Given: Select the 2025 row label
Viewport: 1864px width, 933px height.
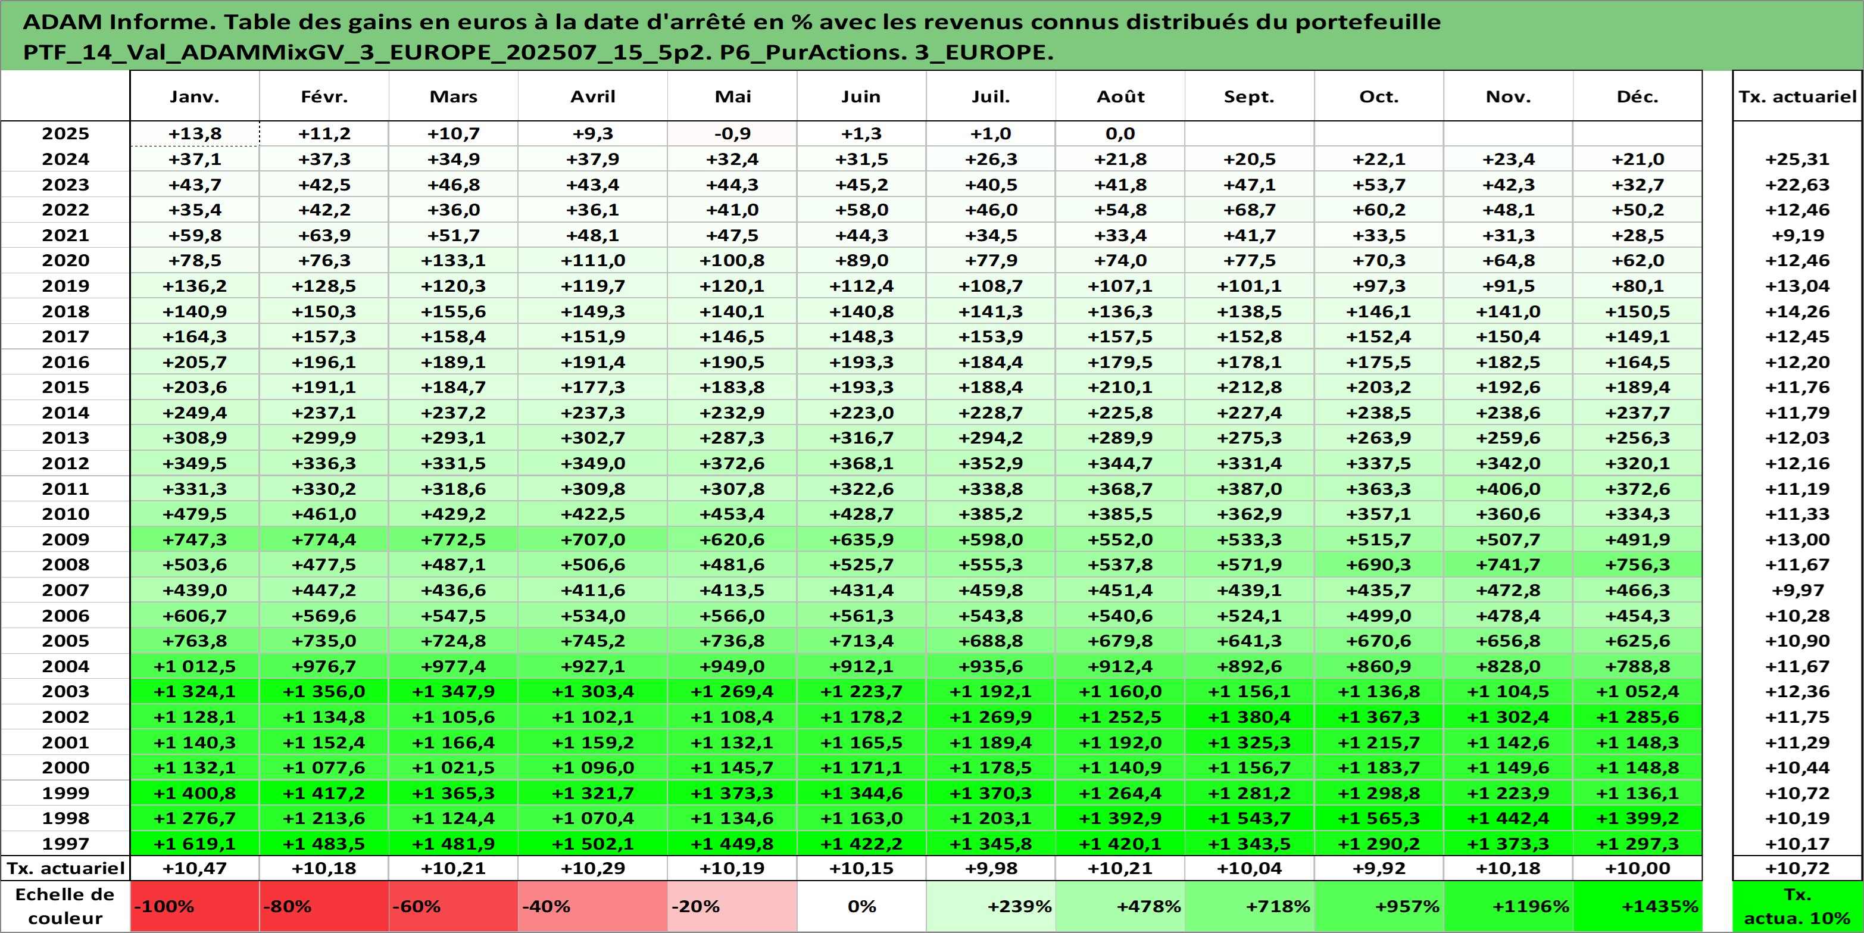Looking at the screenshot, I should pos(65,134).
